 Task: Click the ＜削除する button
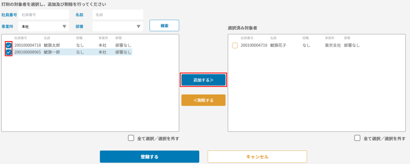(203, 100)
